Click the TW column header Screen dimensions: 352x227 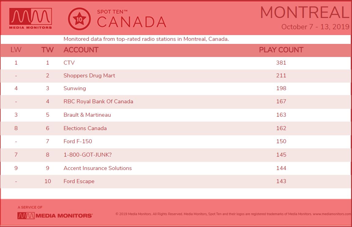pos(47,50)
